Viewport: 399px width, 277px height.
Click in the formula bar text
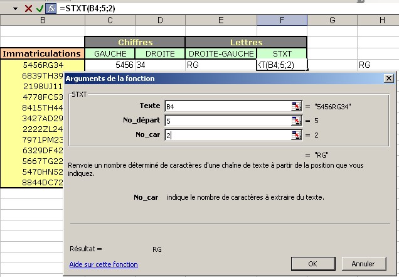(188, 8)
